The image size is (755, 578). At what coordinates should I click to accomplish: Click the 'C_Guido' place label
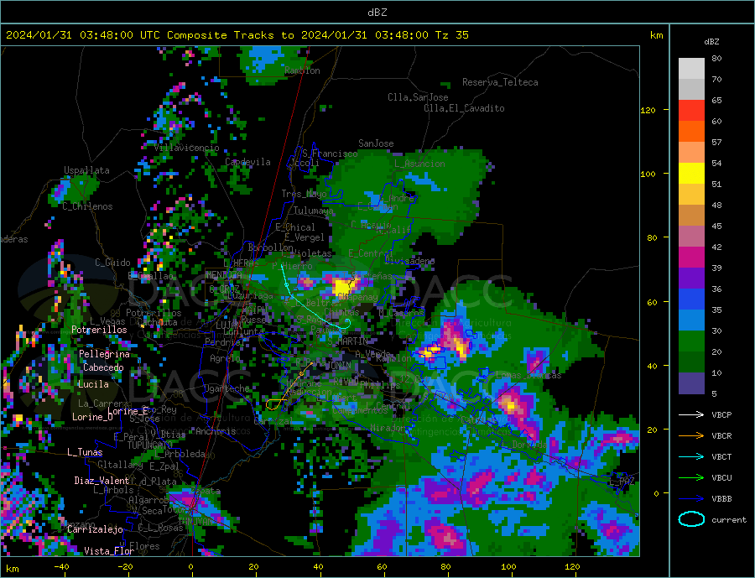click(x=112, y=263)
